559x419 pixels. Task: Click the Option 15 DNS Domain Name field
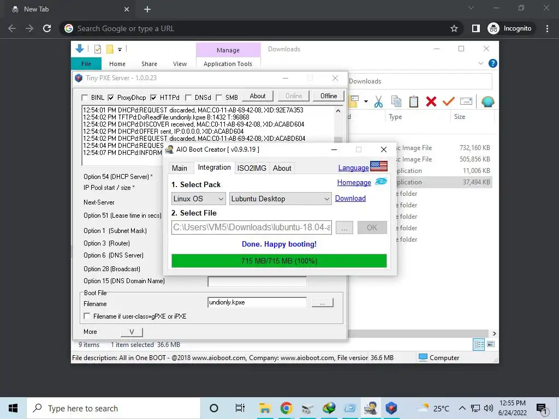coord(257,282)
